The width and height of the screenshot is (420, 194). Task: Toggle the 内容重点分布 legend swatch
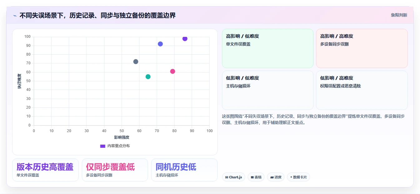point(102,146)
